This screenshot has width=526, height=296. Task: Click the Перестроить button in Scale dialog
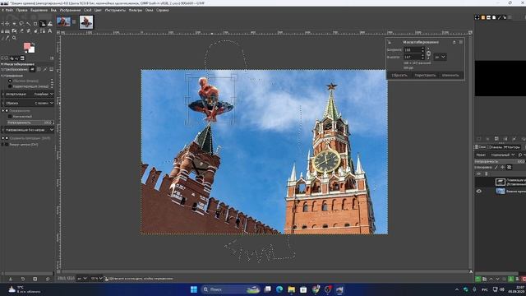[x=425, y=75]
